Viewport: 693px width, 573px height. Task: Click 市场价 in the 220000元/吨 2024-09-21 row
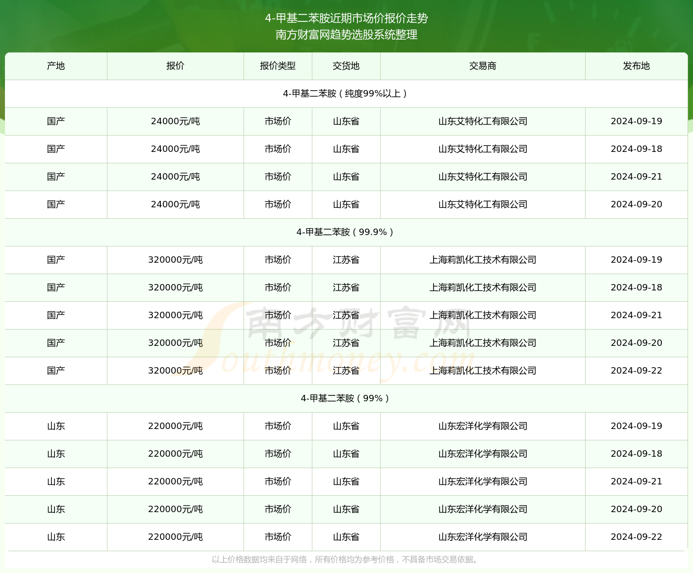(x=278, y=481)
